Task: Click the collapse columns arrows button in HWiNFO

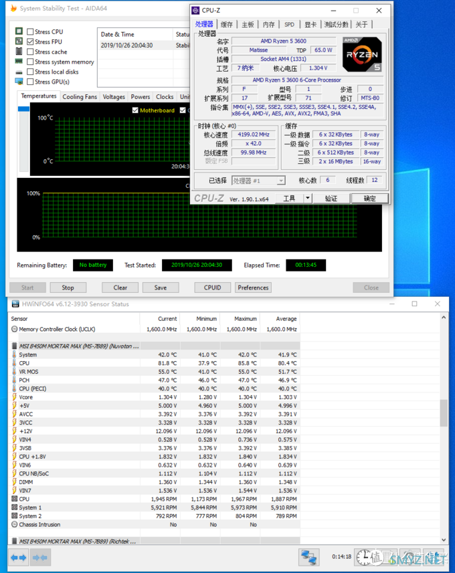Action: pyautogui.click(x=40, y=557)
